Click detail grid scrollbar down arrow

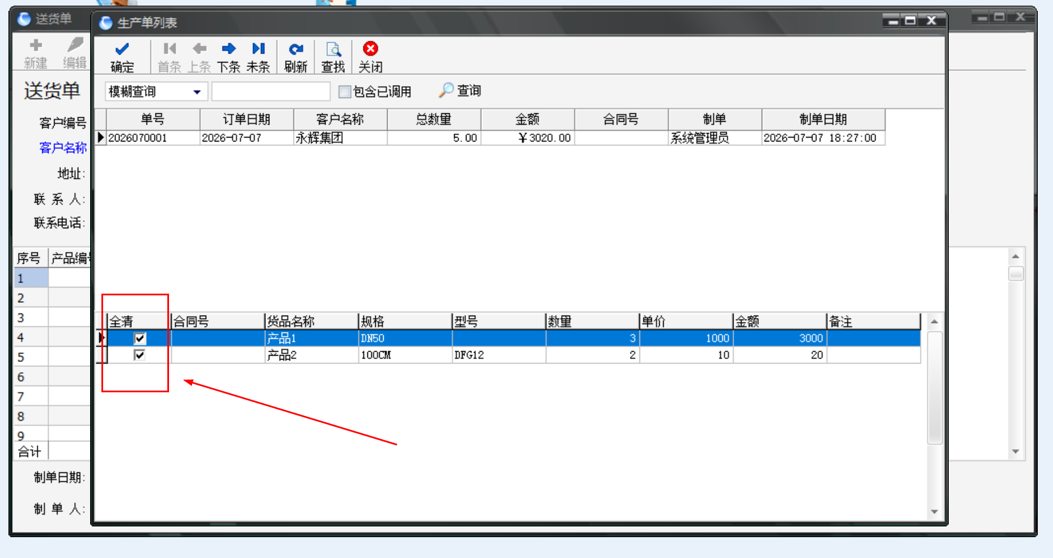[934, 512]
